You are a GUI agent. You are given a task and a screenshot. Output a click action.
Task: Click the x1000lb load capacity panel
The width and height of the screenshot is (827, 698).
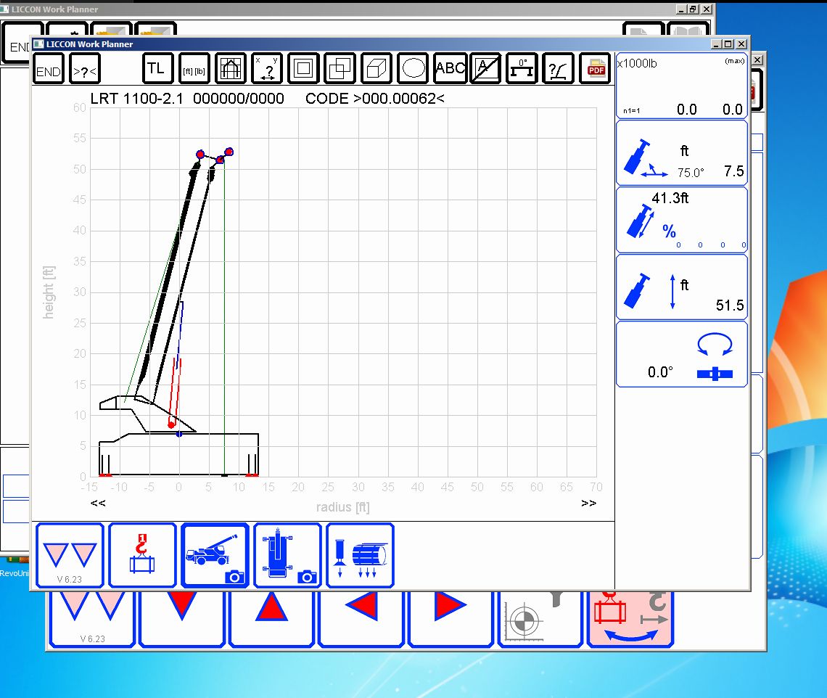[x=681, y=86]
